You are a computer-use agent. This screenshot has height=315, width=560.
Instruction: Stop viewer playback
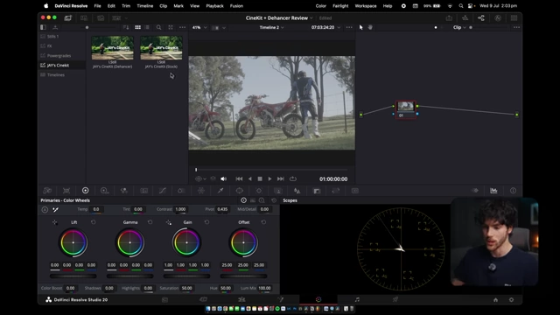tap(260, 178)
